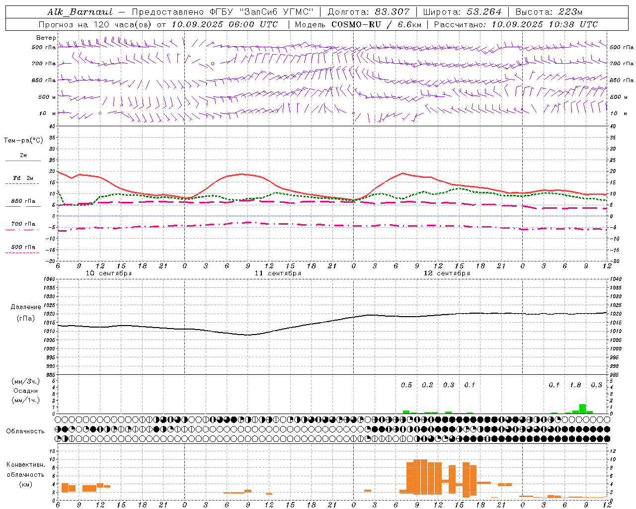Click the Alk_Barnaul station title
Screen dimensions: 636x509
(x=80, y=12)
